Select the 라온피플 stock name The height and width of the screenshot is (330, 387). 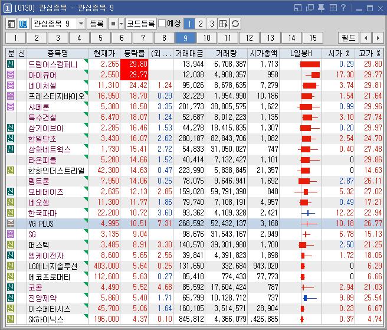tap(42, 160)
